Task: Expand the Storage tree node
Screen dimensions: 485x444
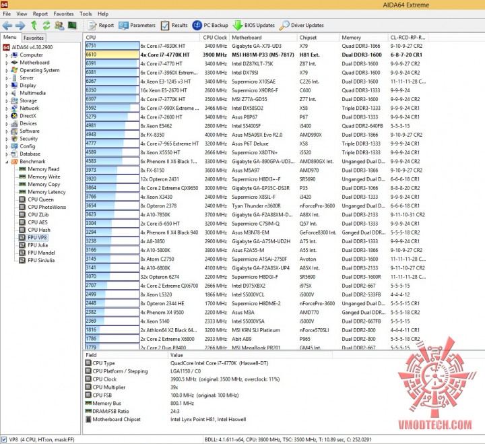Action: [x=7, y=101]
